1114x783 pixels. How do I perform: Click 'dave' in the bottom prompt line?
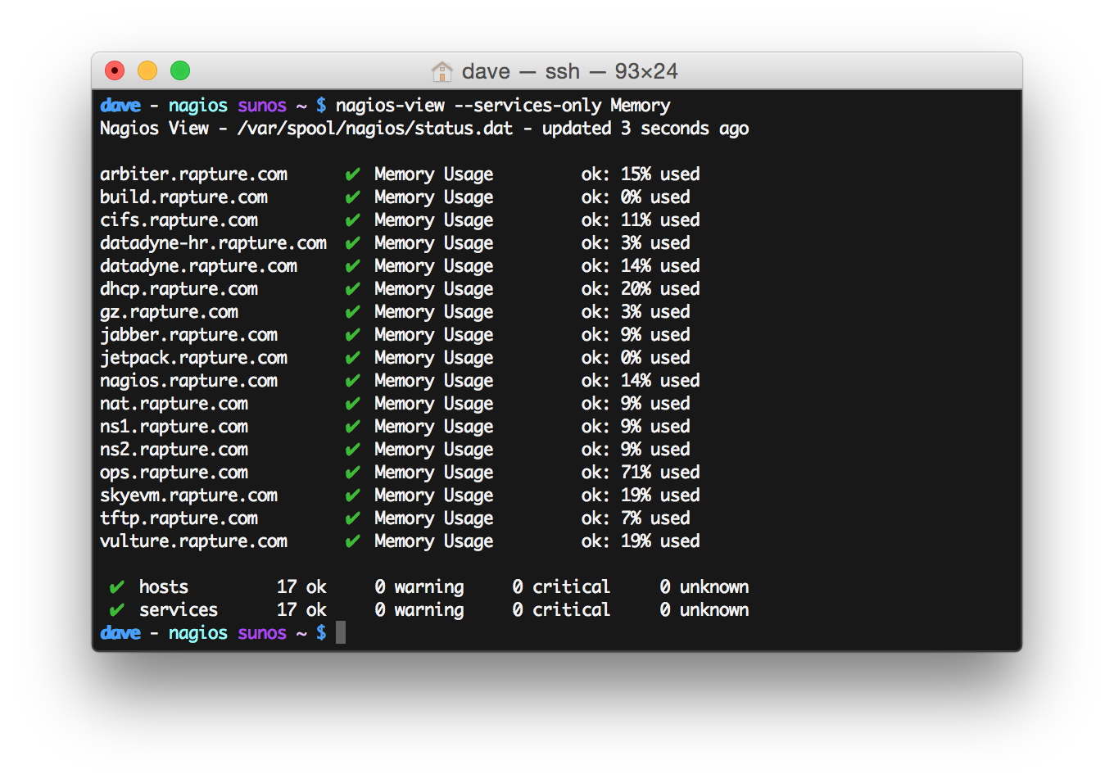120,633
